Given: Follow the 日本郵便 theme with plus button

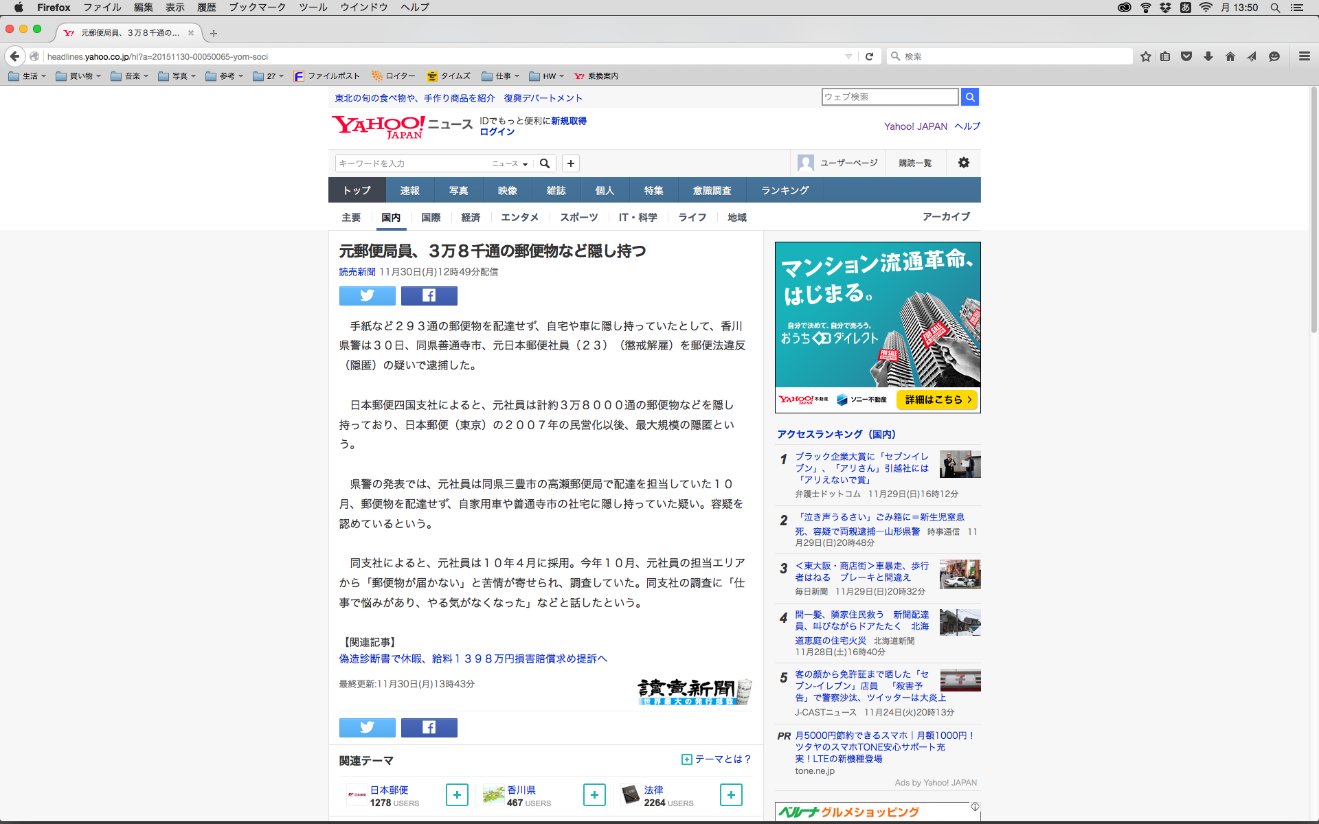Looking at the screenshot, I should tap(457, 794).
